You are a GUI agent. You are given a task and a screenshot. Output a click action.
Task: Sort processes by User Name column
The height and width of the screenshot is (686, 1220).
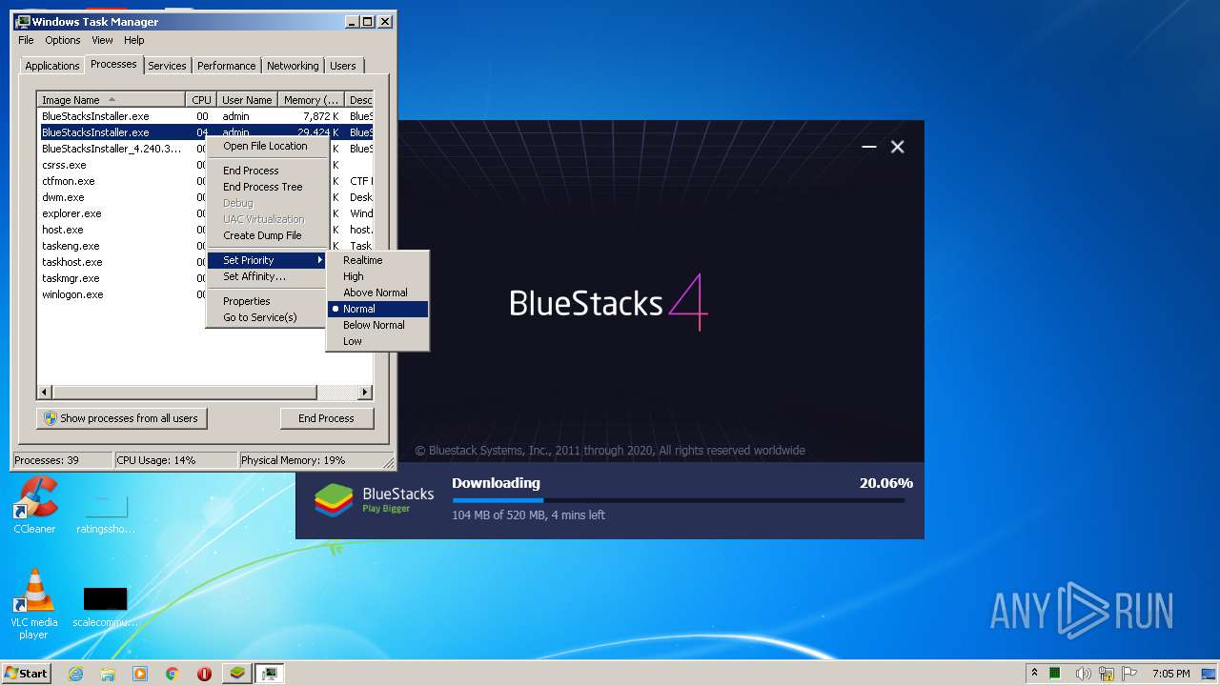click(247, 100)
